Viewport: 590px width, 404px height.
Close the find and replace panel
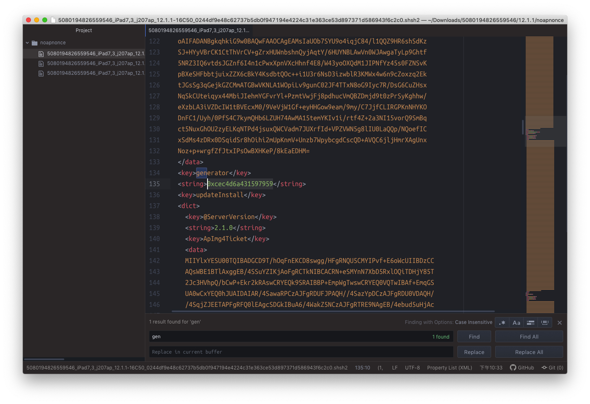[x=559, y=323]
